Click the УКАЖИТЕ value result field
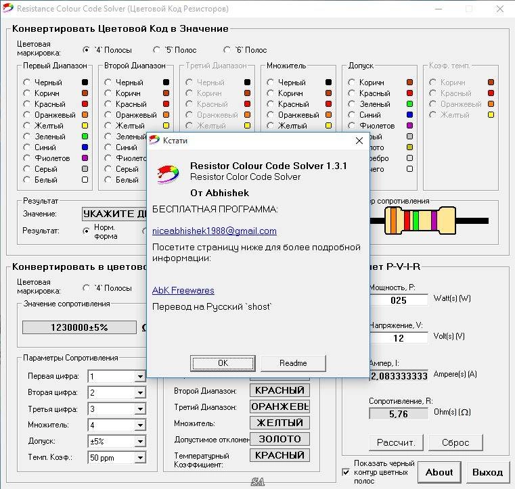This screenshot has height=489, width=515. click(x=114, y=214)
